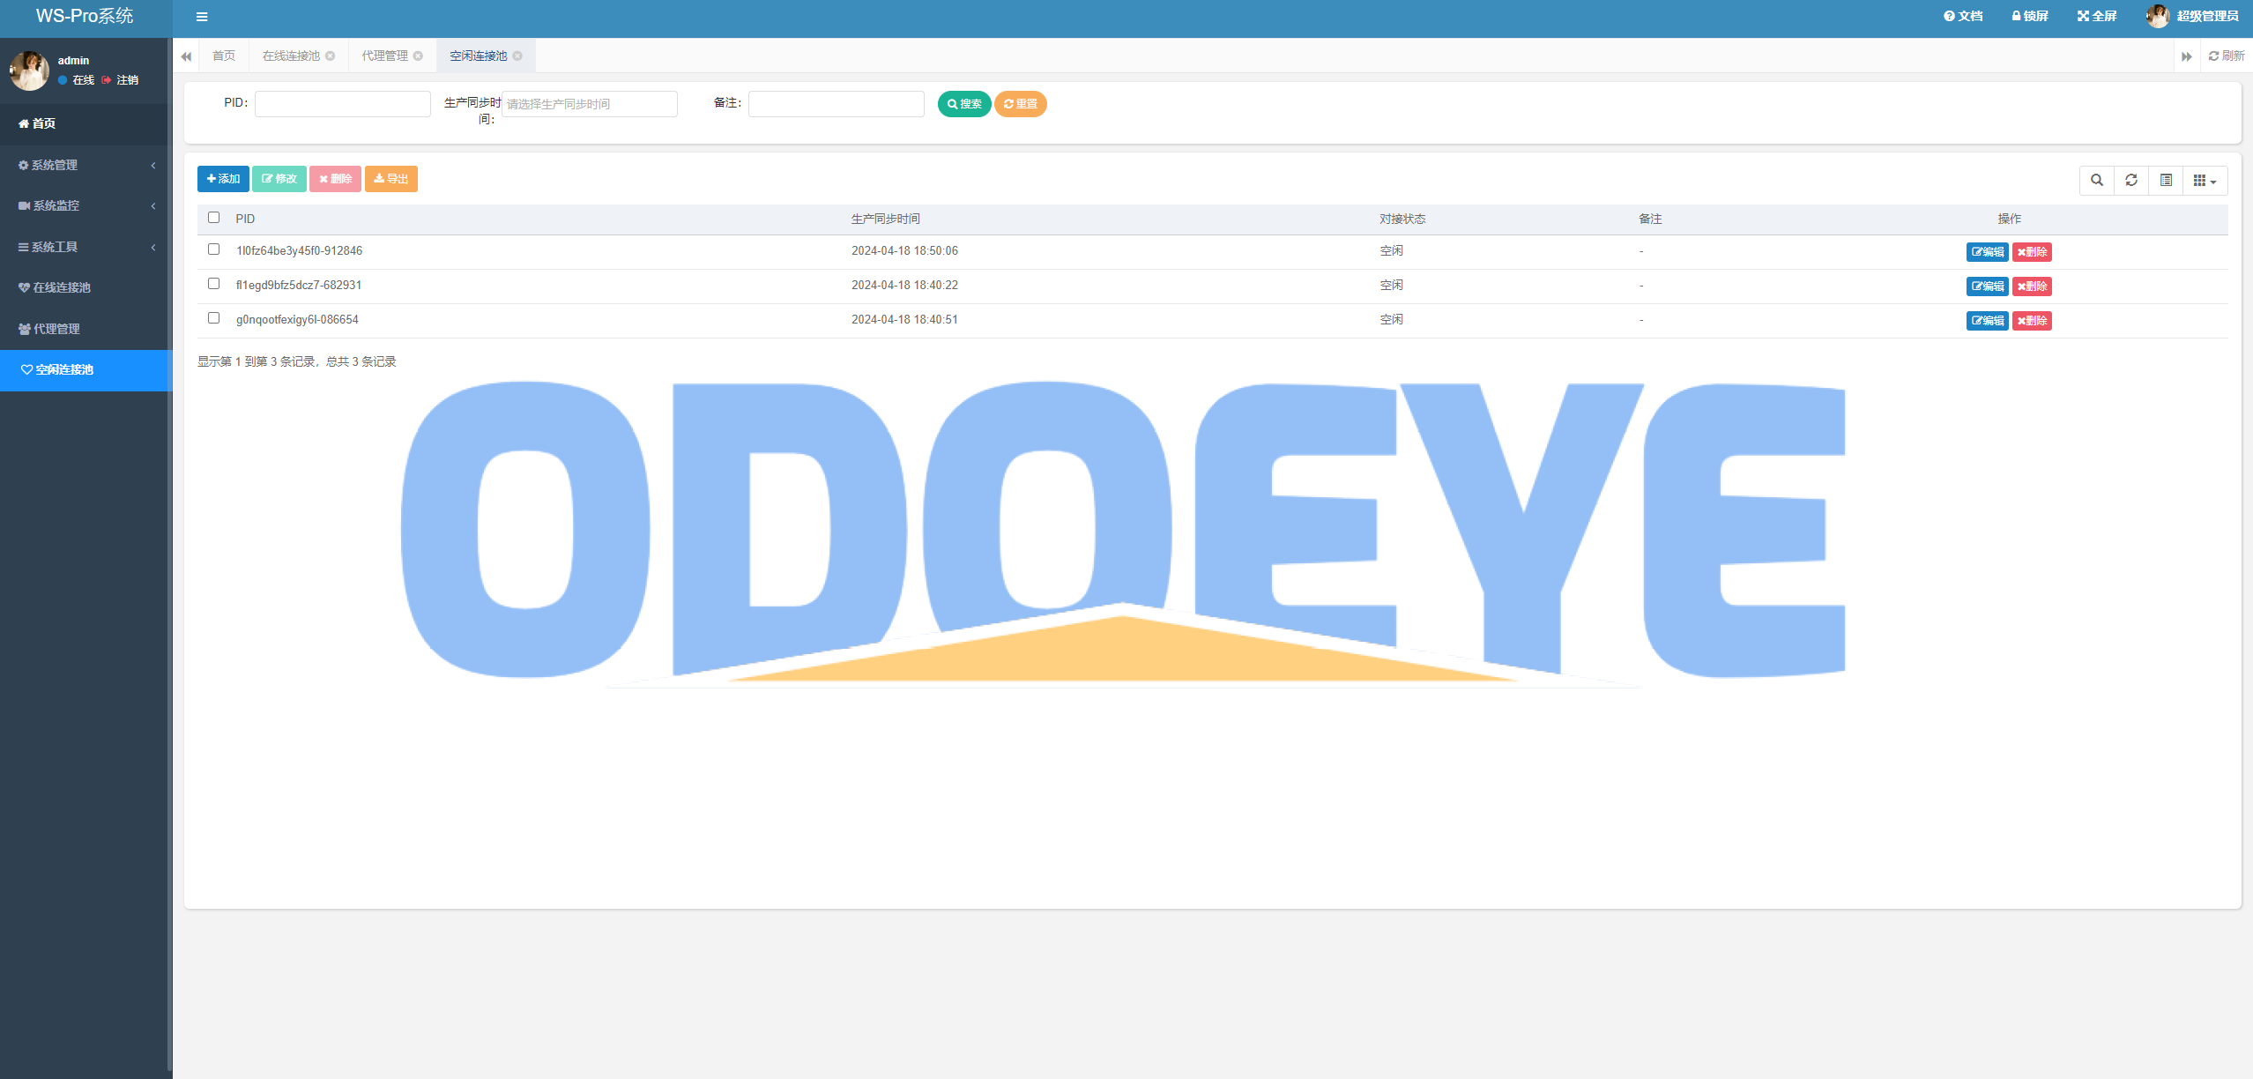Focus the 备注 search field
Viewport: 2253px width, 1079px height.
(x=837, y=104)
